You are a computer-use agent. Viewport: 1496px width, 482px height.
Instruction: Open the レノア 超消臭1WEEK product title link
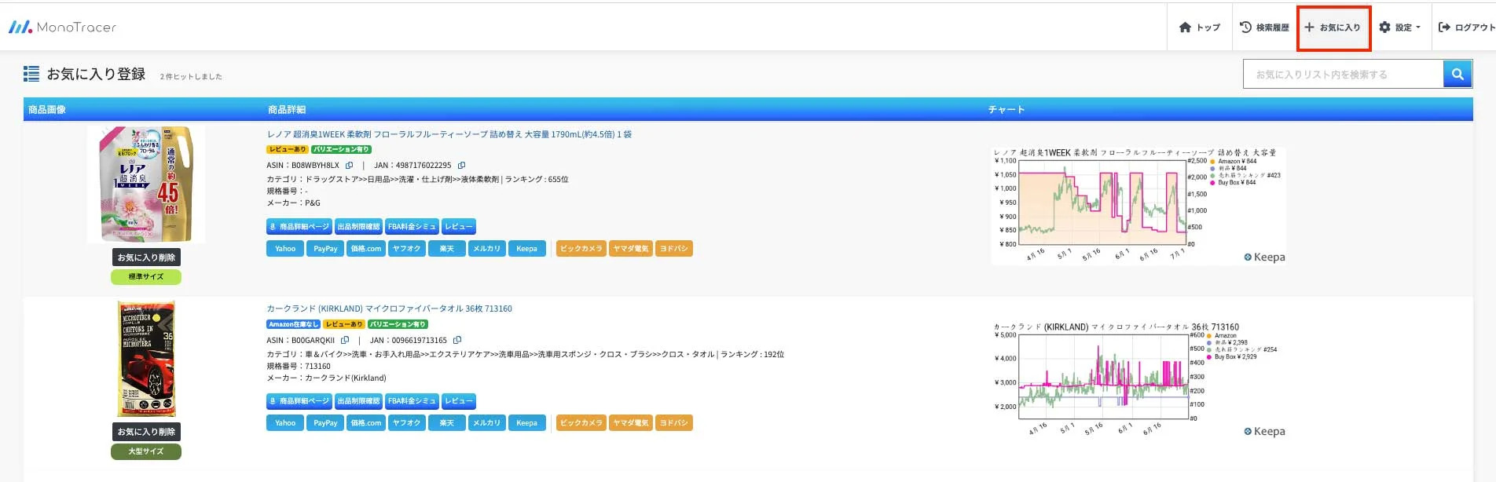[x=449, y=134]
